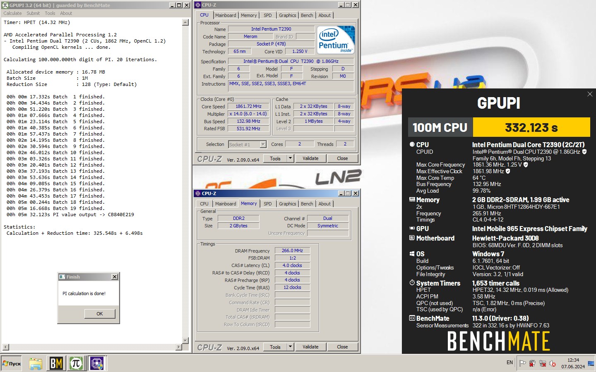The width and height of the screenshot is (596, 372).
Task: Click the 332.123 s score field
Action: coord(531,127)
